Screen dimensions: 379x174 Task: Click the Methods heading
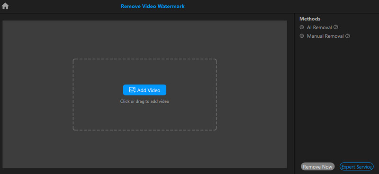click(310, 19)
